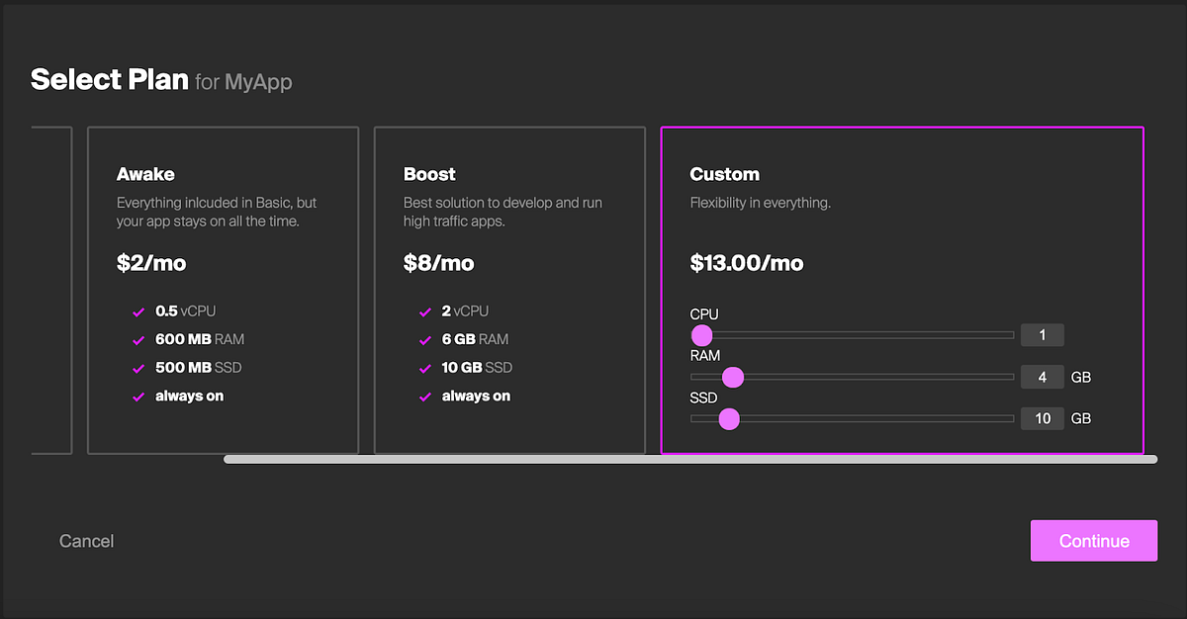Viewport: 1187px width, 619px height.
Task: Click the checkmark beside 2 vCPU
Action: point(425,310)
